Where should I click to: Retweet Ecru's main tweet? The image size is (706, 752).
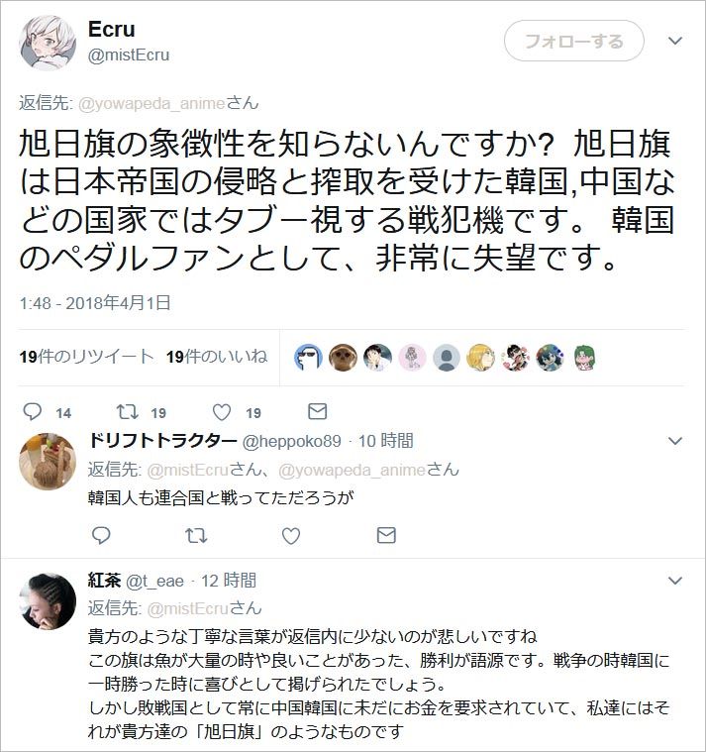(x=128, y=412)
